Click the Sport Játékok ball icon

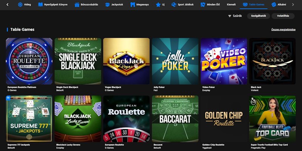(x=174, y=5)
